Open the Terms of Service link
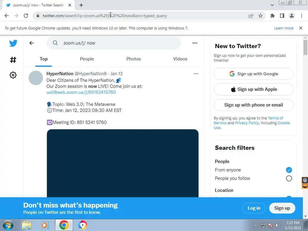 [x=276, y=118]
